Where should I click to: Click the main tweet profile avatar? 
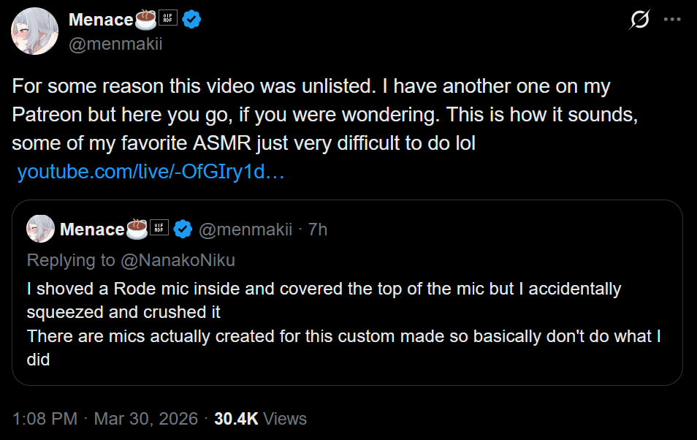click(x=34, y=31)
